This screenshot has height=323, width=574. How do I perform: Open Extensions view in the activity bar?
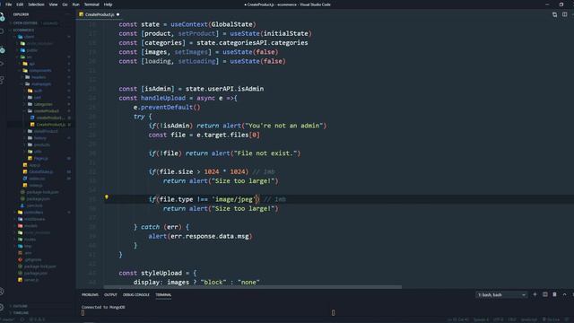tap(2, 80)
